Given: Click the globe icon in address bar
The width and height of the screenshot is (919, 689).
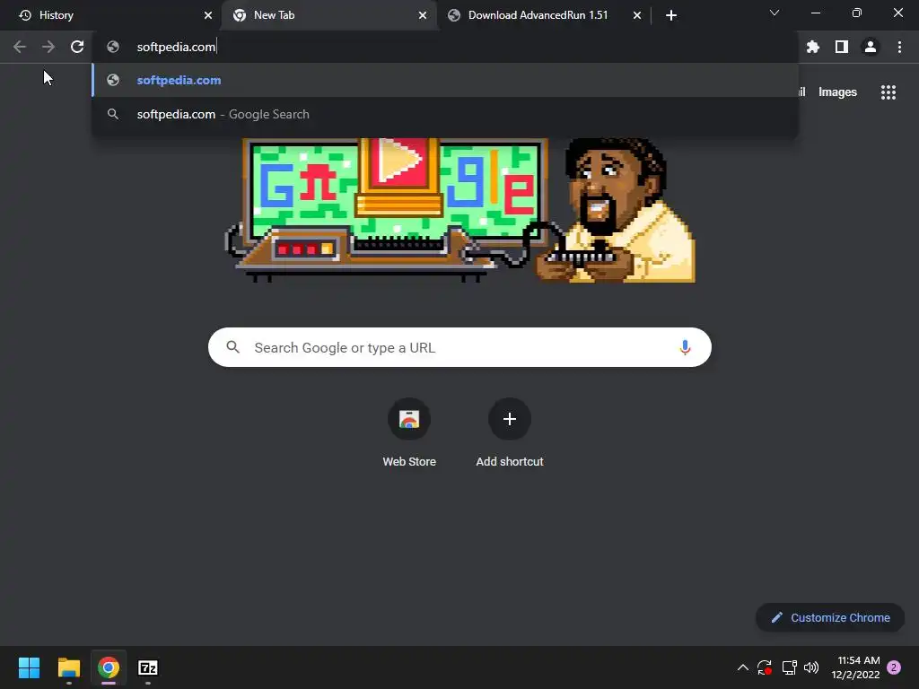Looking at the screenshot, I should (x=113, y=47).
